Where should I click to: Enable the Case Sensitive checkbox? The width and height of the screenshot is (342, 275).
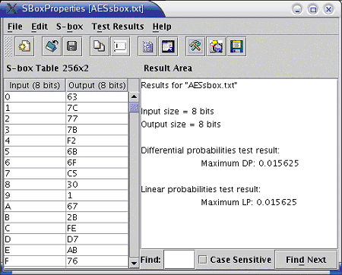tap(202, 260)
